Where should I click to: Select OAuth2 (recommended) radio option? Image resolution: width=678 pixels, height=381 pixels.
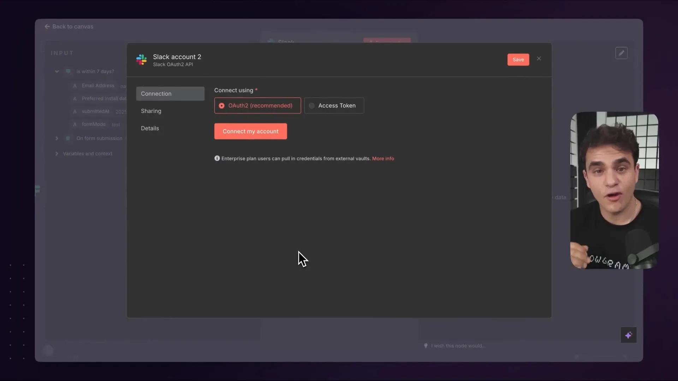pyautogui.click(x=257, y=105)
